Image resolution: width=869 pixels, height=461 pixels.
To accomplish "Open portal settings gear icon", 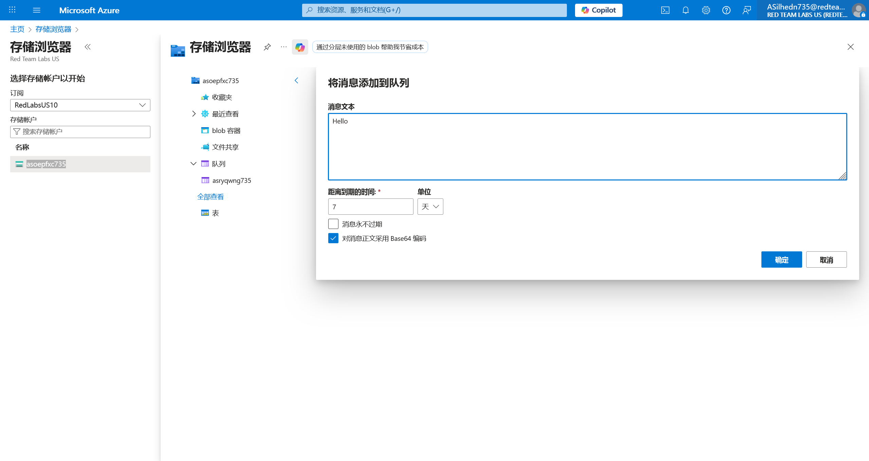I will tap(706, 10).
